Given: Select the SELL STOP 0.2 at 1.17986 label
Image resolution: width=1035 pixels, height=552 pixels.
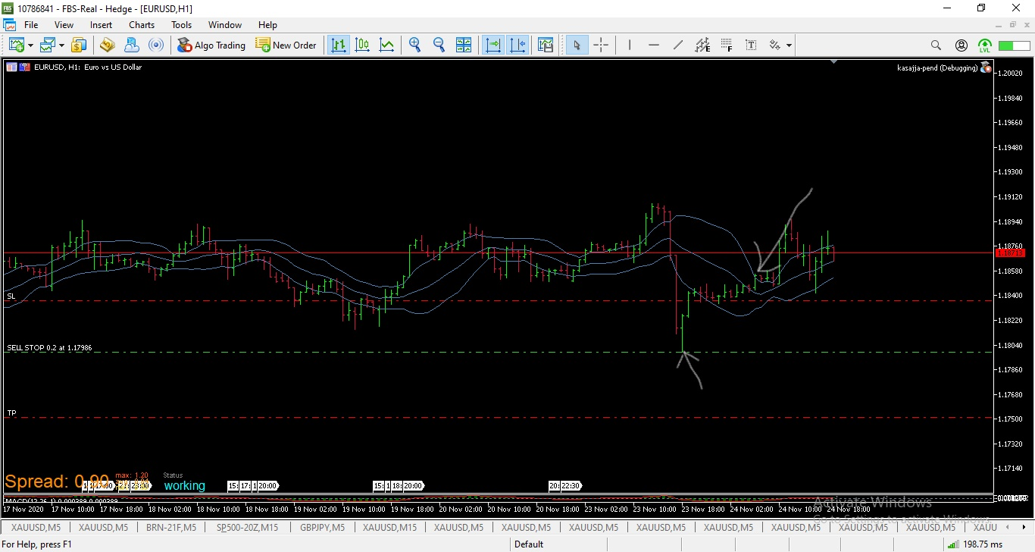Looking at the screenshot, I should [50, 347].
